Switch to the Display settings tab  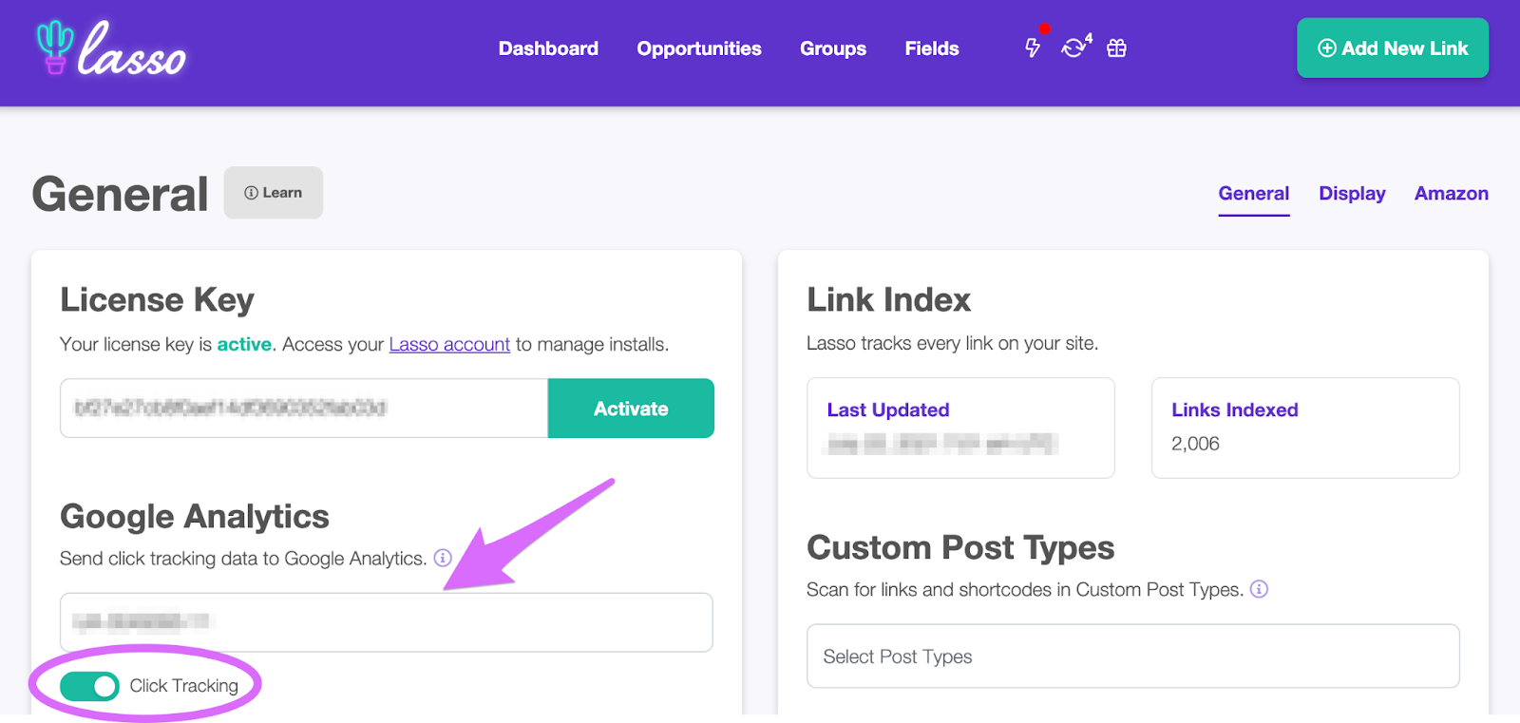coord(1352,194)
